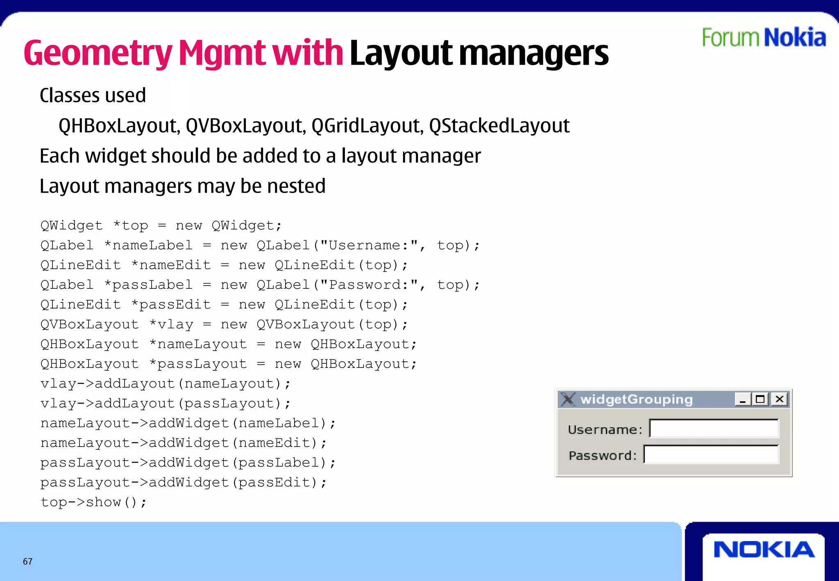Click the "Geometry Mgmt with Layout managers" title

[x=316, y=53]
